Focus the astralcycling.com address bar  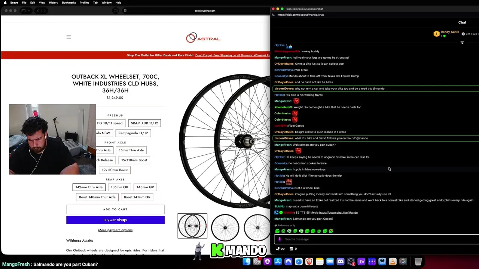[x=205, y=10]
